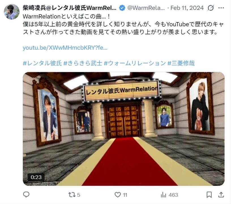Open the youtu.be/XWwMHmcbKRY link
The width and height of the screenshot is (231, 204).
65,48
